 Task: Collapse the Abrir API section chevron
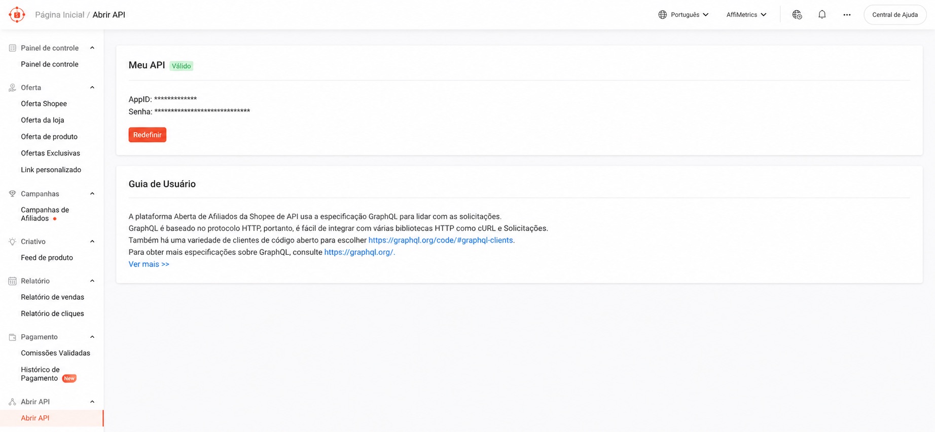(92, 402)
